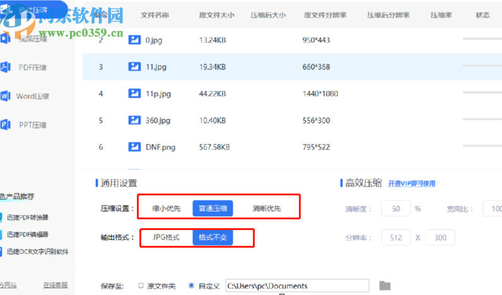The width and height of the screenshot is (502, 295).
Task: Select the file name 360.jpg
Action: point(158,120)
